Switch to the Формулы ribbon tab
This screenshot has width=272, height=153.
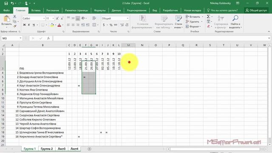coord(100,10)
